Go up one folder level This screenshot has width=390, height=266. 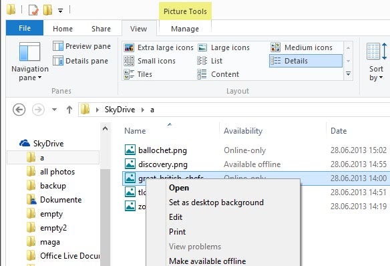point(69,110)
